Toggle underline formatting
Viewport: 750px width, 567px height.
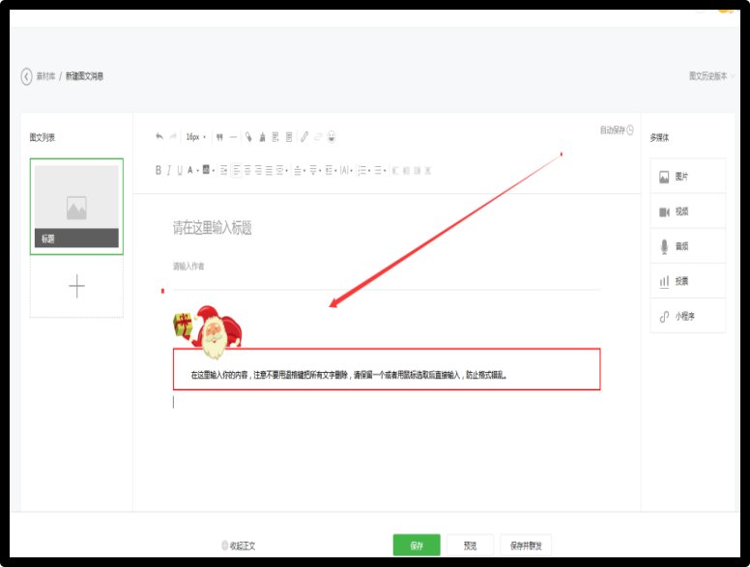(180, 170)
